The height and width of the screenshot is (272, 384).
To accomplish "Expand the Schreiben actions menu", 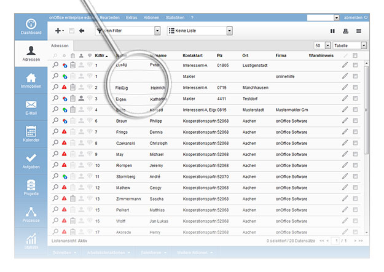I will [65, 252].
